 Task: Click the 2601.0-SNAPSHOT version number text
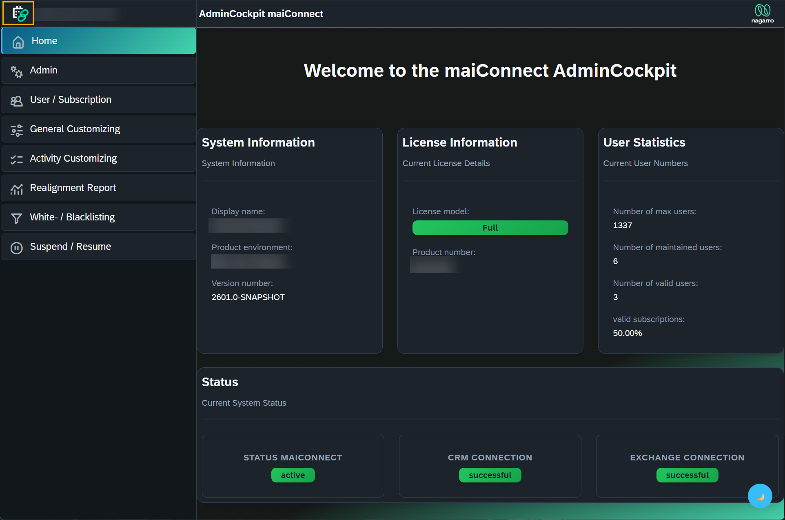pyautogui.click(x=248, y=297)
